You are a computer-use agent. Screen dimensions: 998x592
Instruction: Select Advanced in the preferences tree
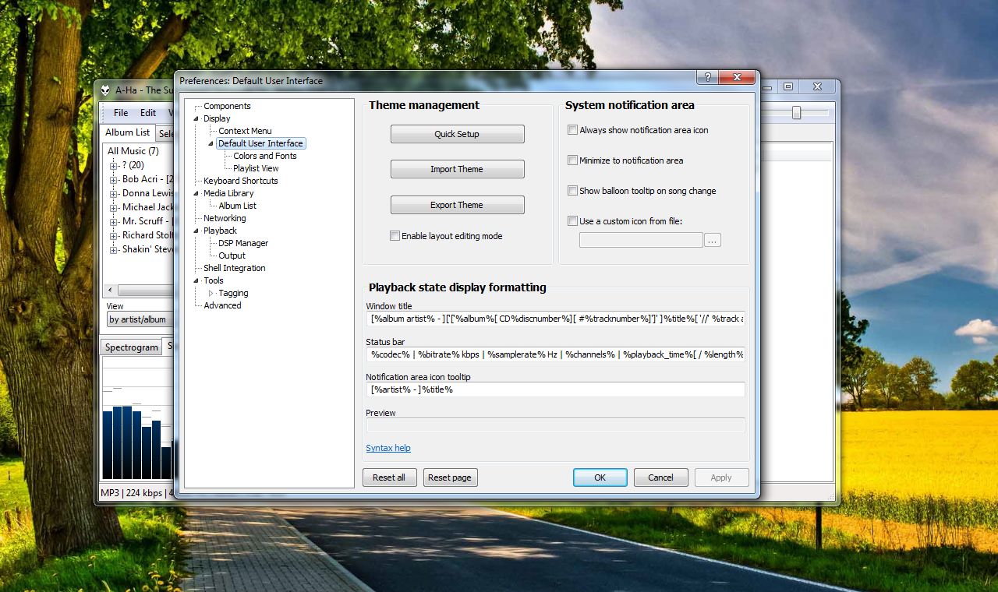(x=222, y=305)
